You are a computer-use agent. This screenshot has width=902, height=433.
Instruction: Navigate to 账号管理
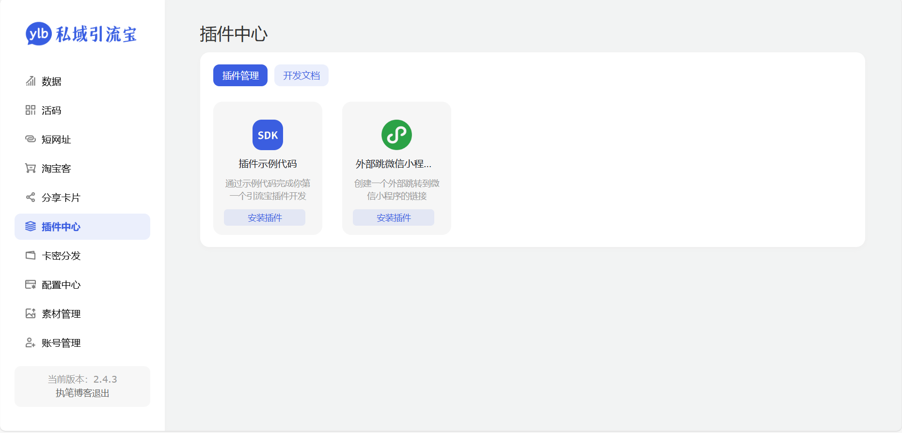click(82, 343)
